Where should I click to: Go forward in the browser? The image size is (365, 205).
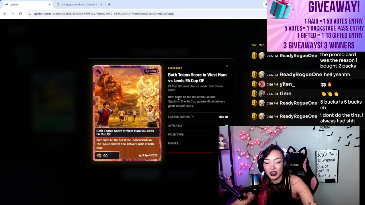tap(13, 14)
